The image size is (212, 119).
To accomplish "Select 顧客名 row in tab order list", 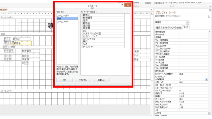I will 103,23.
